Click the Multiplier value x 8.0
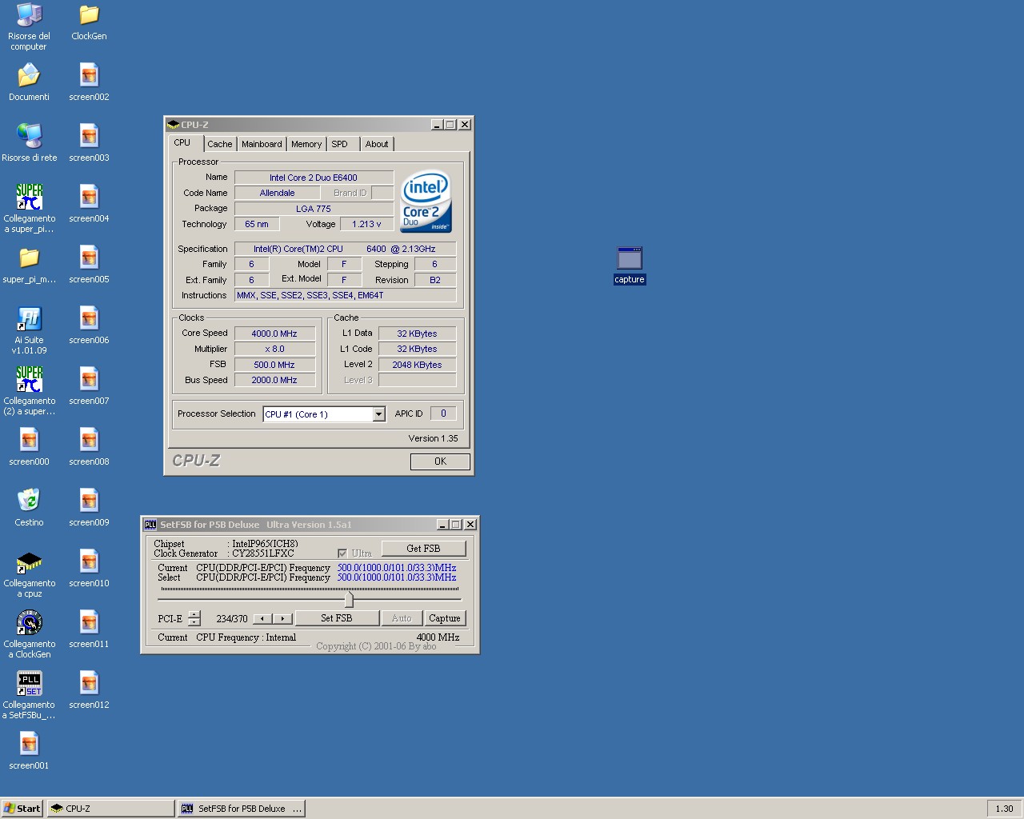Viewport: 1024px width, 819px height. (x=274, y=349)
